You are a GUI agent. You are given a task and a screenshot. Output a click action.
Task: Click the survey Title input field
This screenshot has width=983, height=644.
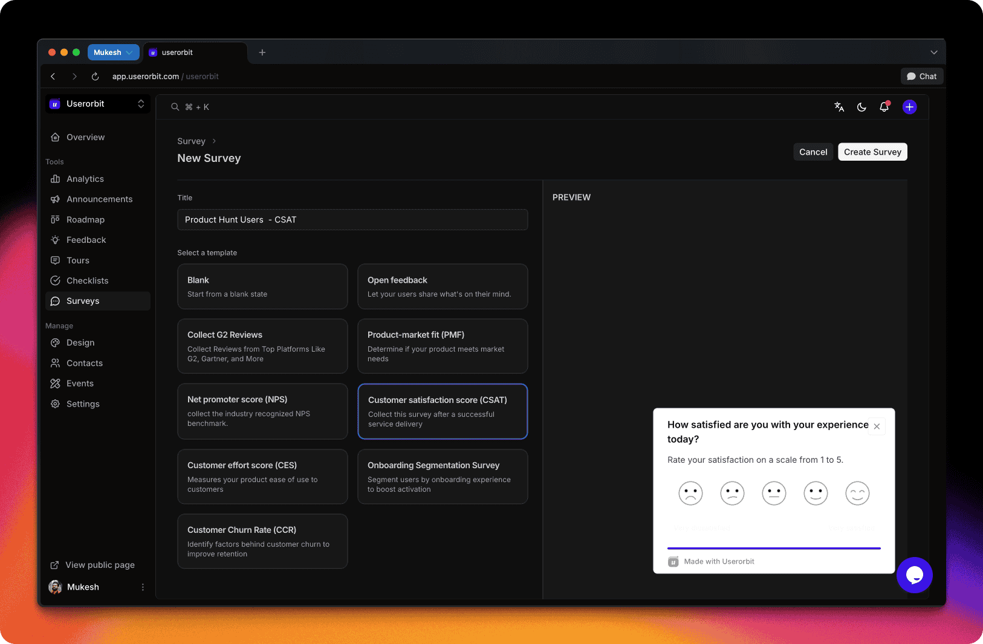point(352,220)
